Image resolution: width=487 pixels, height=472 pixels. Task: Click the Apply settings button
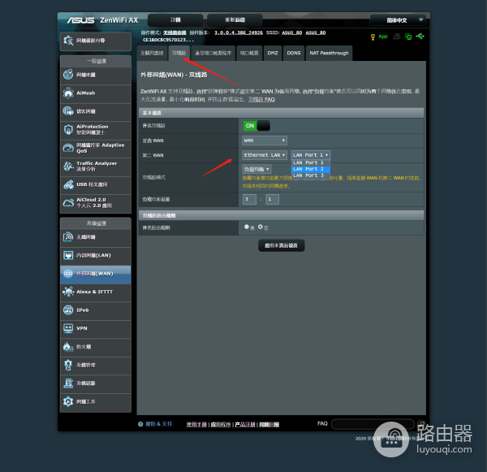tap(282, 245)
